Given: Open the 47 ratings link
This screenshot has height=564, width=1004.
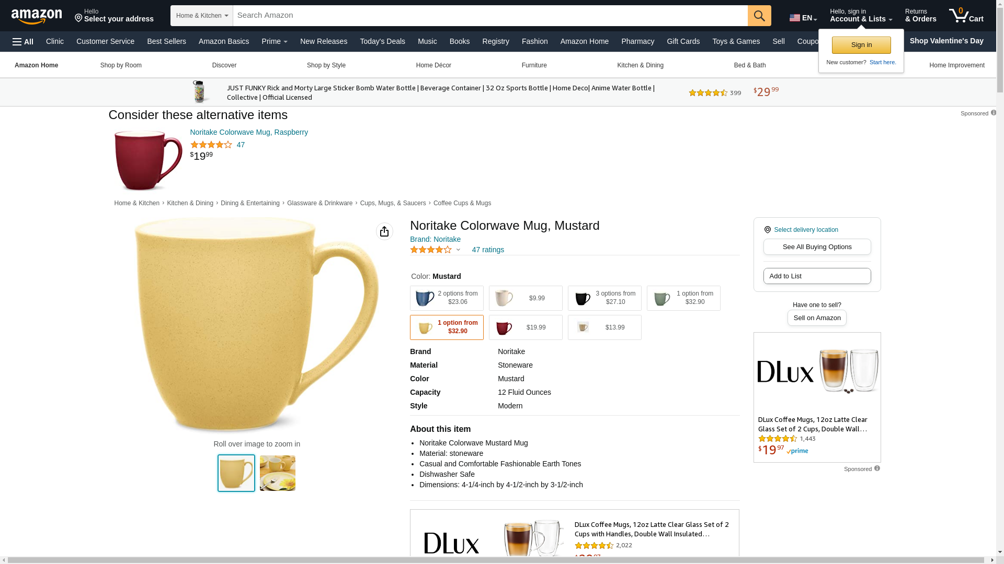Looking at the screenshot, I should 488,250.
